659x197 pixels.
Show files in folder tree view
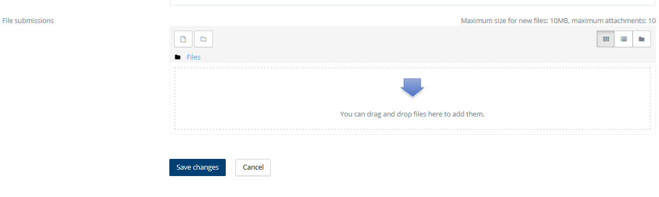pyautogui.click(x=642, y=39)
